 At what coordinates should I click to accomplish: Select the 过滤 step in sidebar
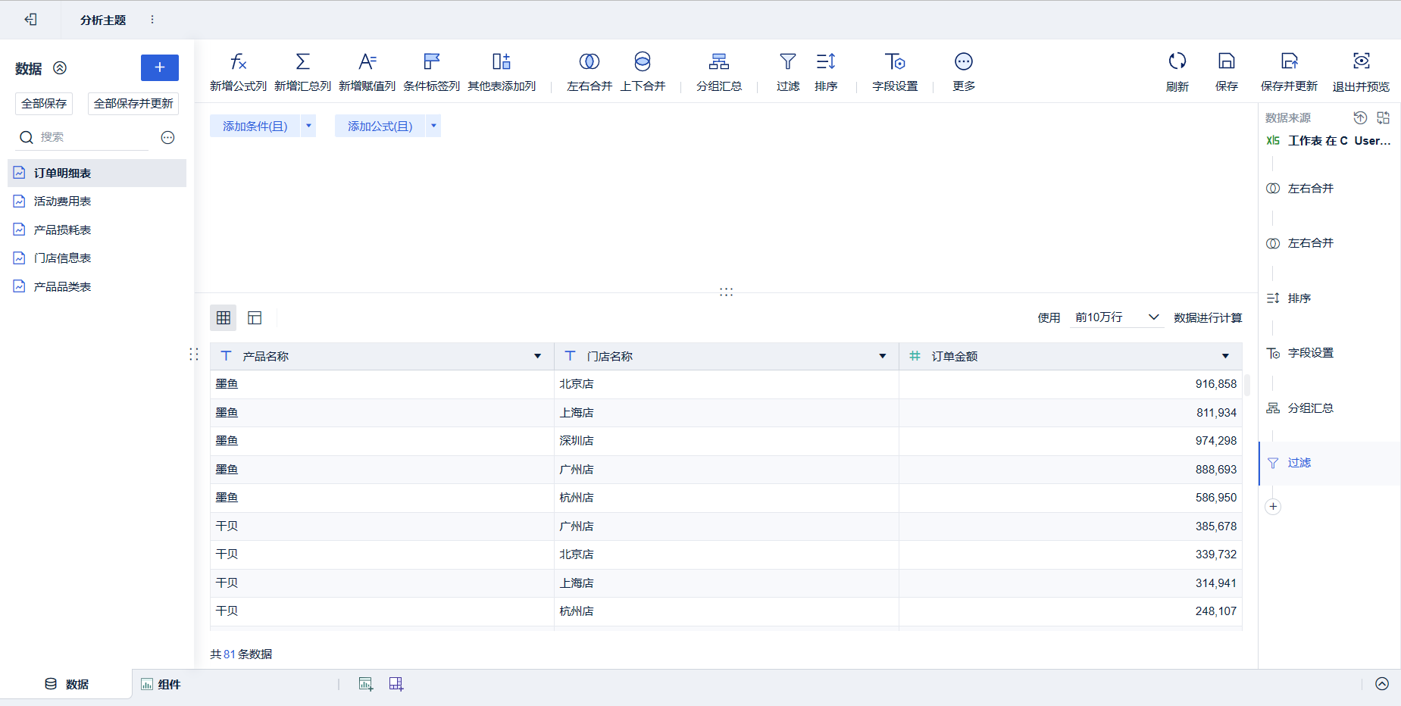click(1329, 463)
